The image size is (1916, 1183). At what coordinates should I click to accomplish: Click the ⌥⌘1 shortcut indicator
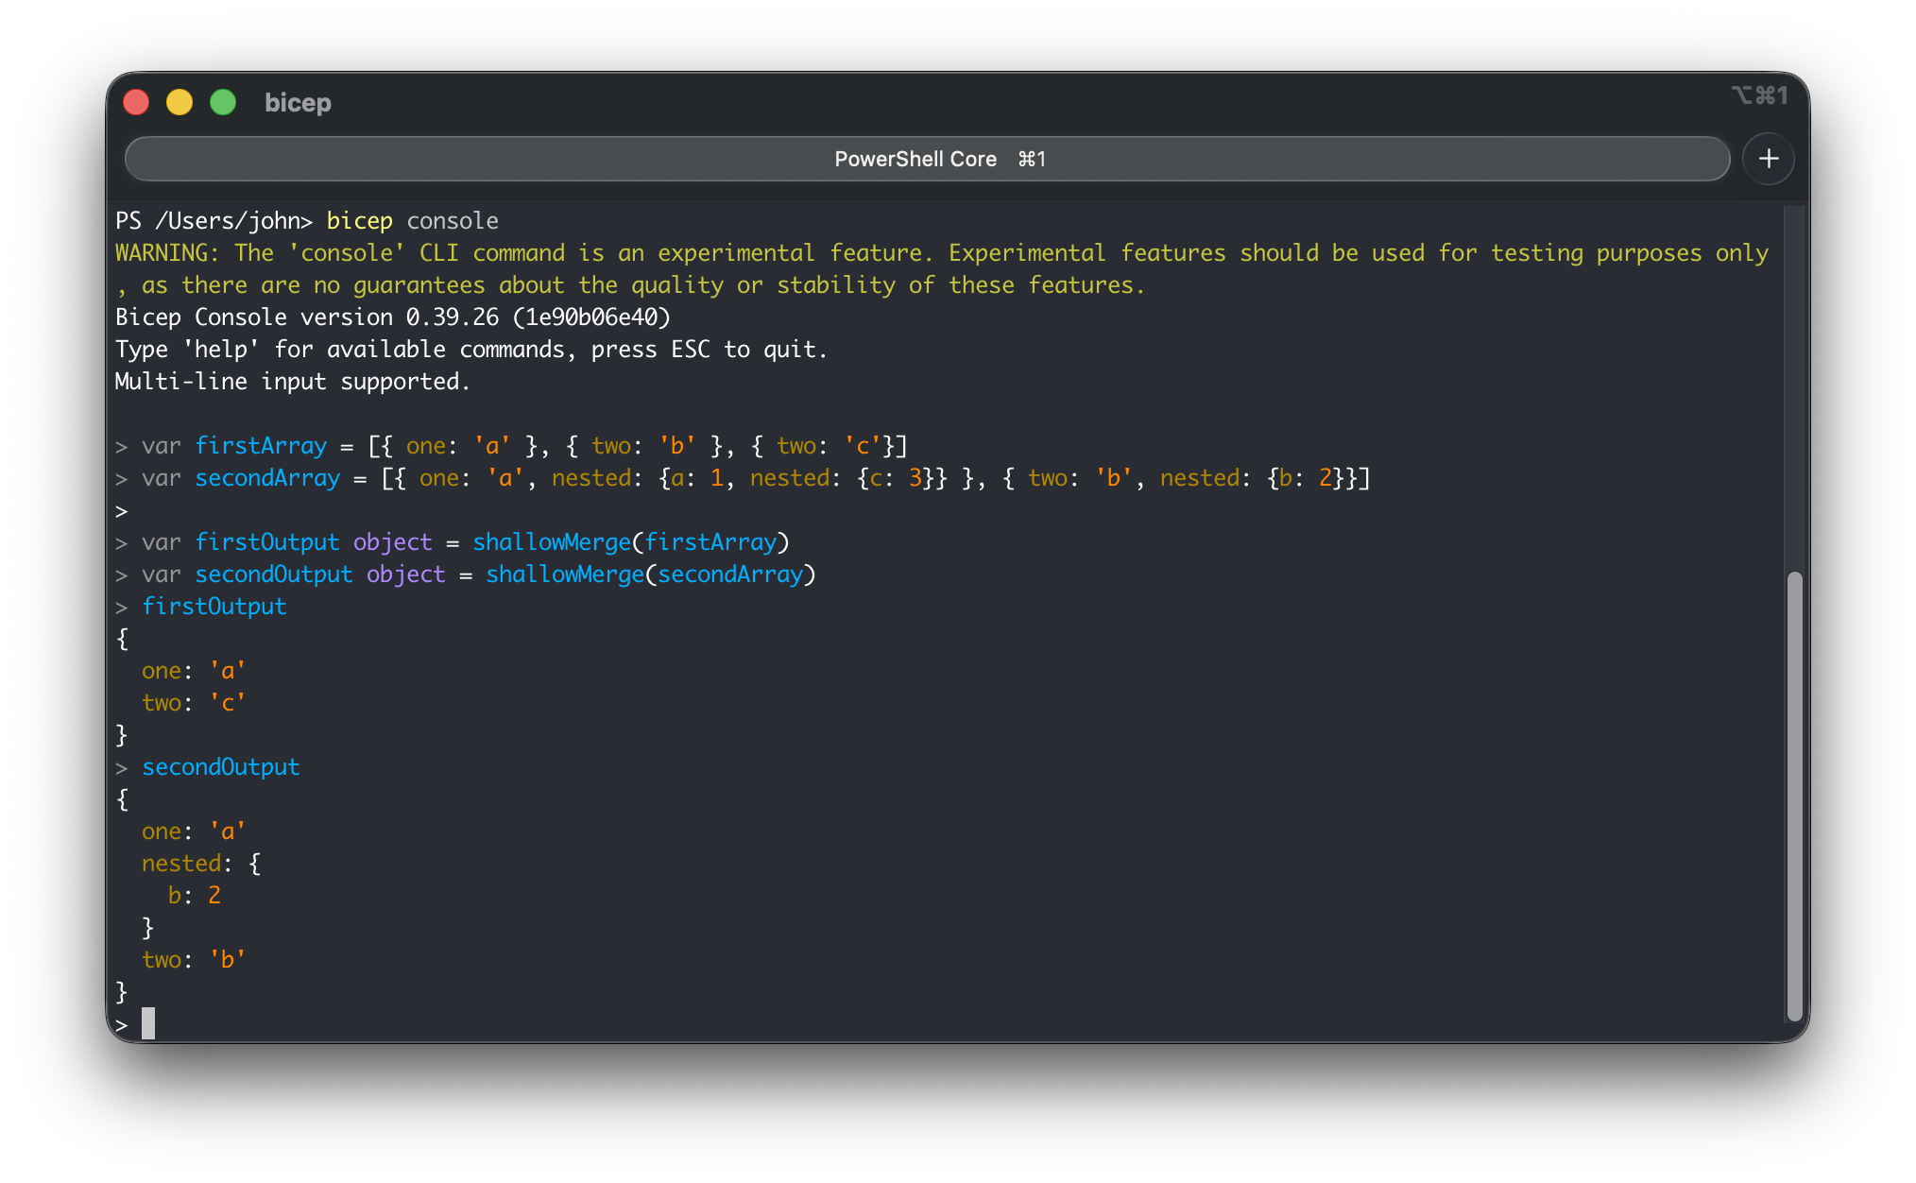click(x=1759, y=94)
